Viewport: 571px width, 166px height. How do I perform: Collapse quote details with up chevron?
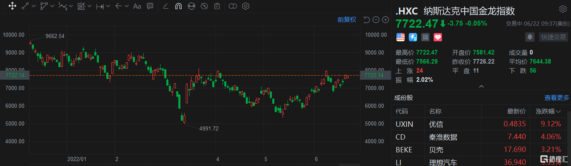pyautogui.click(x=481, y=86)
